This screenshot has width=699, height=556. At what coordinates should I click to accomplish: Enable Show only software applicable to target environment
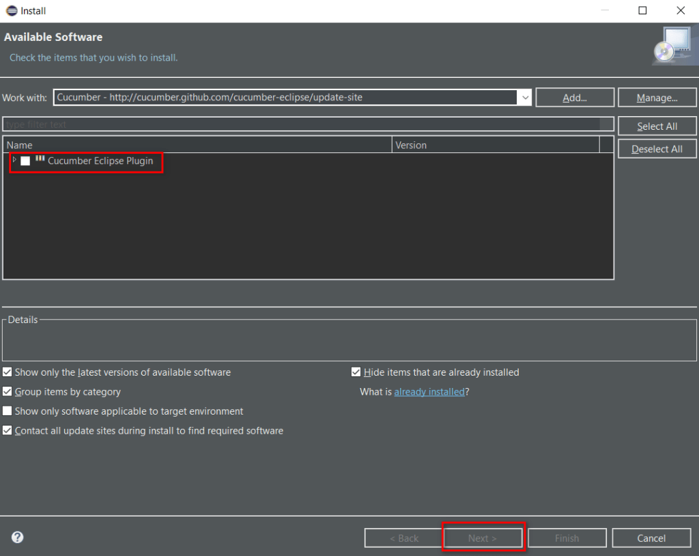pos(8,411)
